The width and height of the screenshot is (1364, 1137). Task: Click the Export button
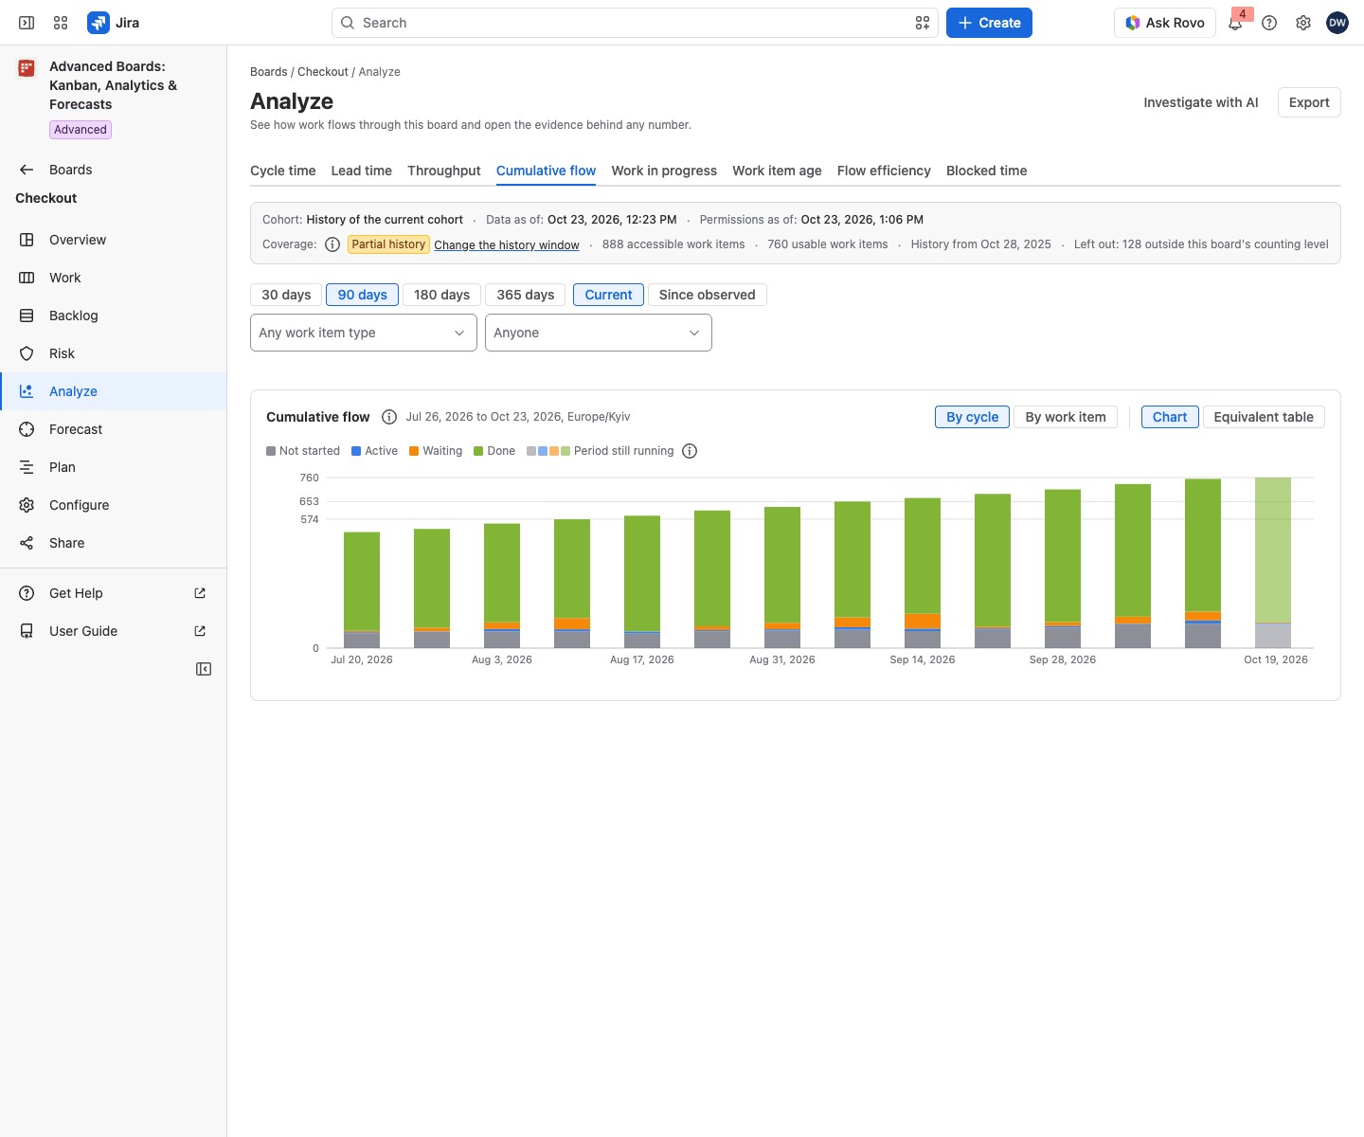coord(1309,102)
